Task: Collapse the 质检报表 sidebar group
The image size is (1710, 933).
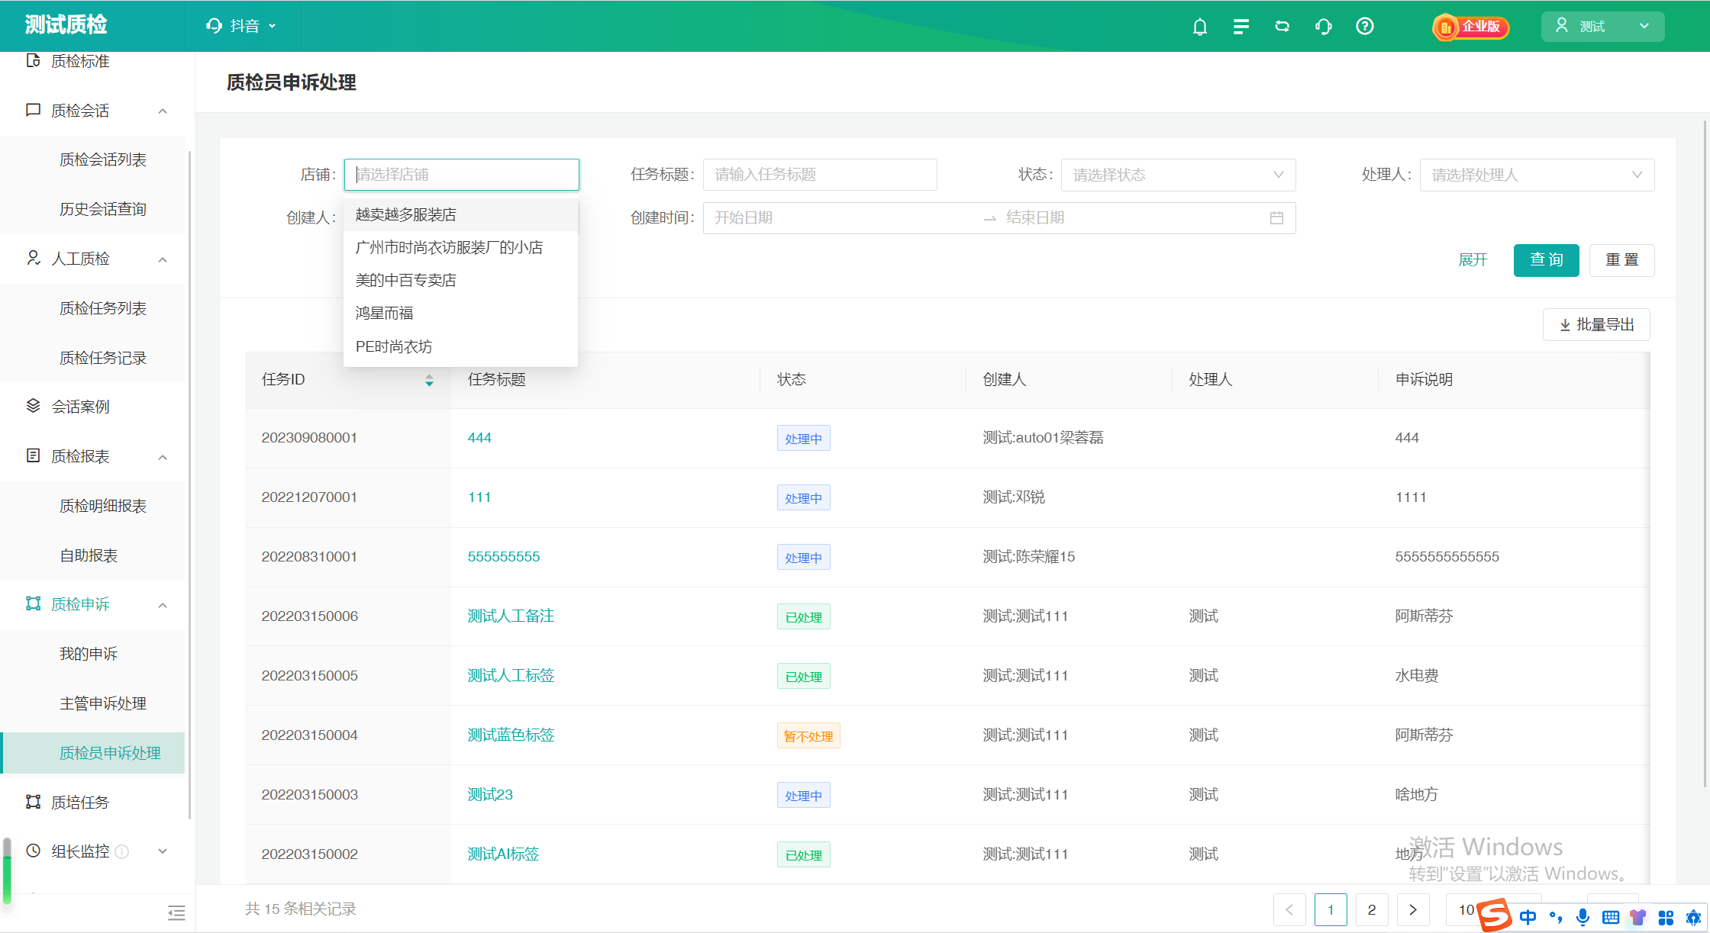Action: tap(163, 457)
